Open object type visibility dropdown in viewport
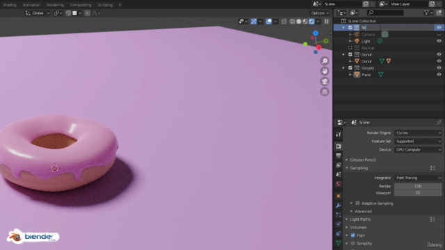 pos(243,22)
